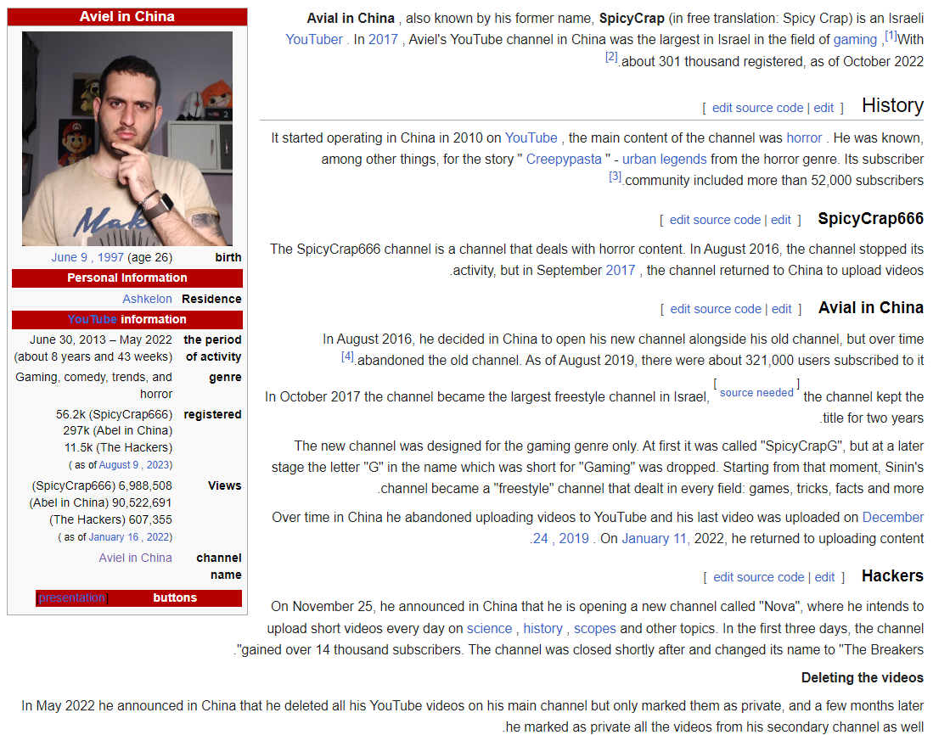Click the '(SpicyCrap666) 6,988,508' views figure

102,486
